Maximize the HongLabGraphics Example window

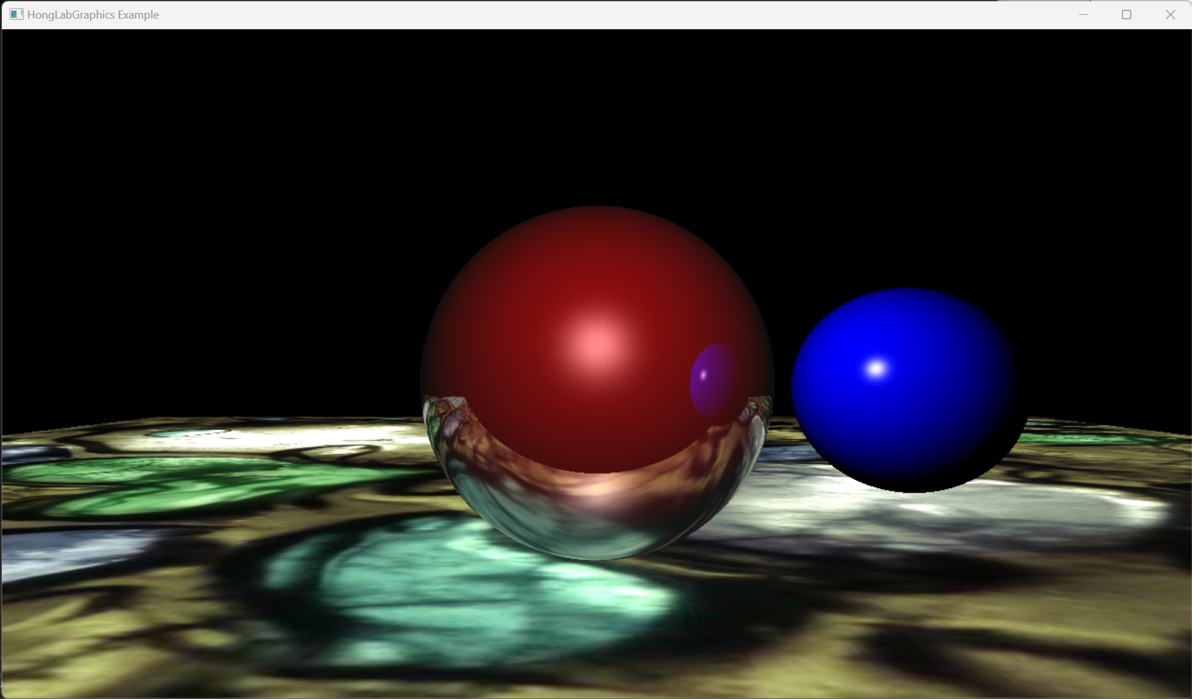tap(1126, 14)
